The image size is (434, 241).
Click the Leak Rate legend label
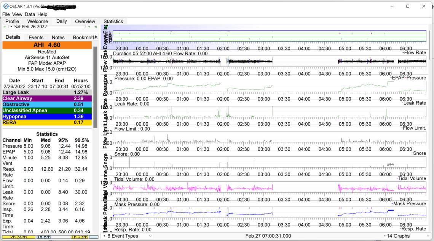pyautogui.click(x=415, y=103)
